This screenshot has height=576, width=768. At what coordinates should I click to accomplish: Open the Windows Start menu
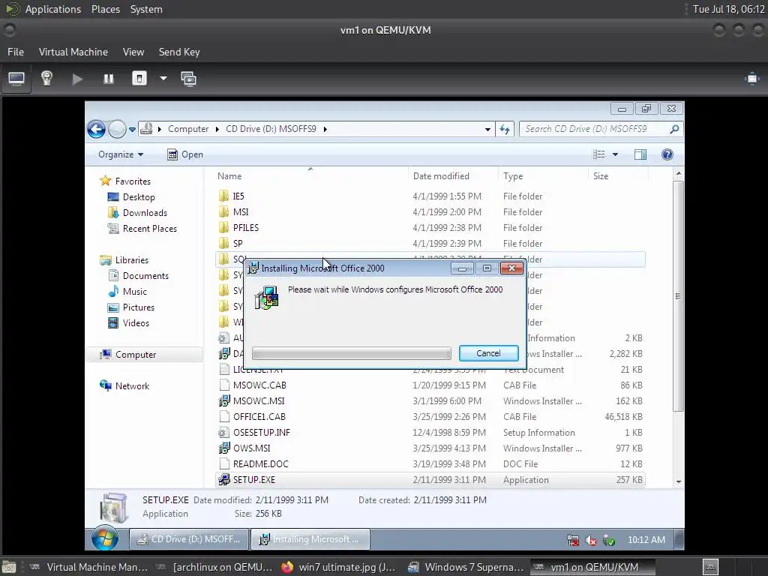pyautogui.click(x=105, y=538)
